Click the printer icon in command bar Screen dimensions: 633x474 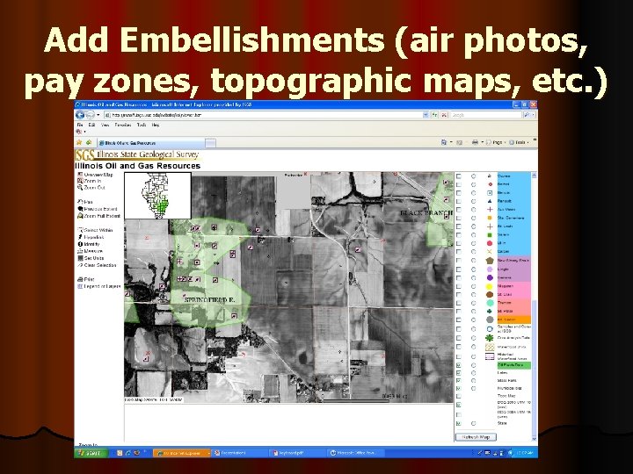point(475,142)
